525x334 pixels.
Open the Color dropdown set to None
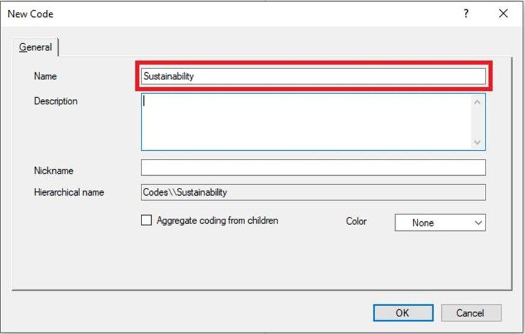440,222
